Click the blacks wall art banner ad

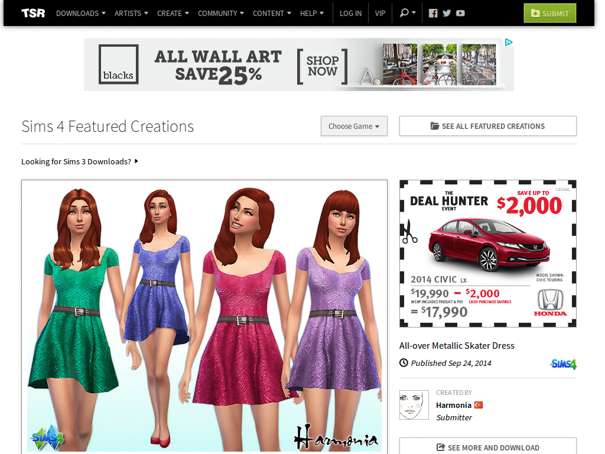pos(298,64)
